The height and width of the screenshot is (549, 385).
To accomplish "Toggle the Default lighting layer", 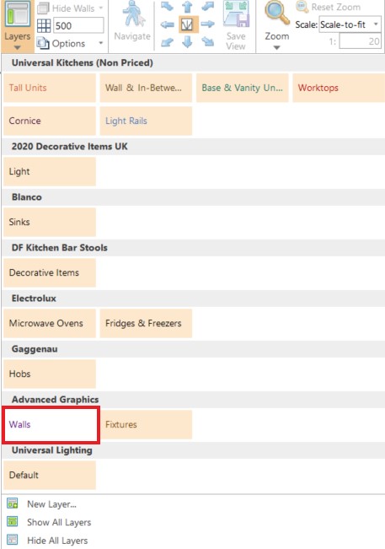I will (x=50, y=475).
